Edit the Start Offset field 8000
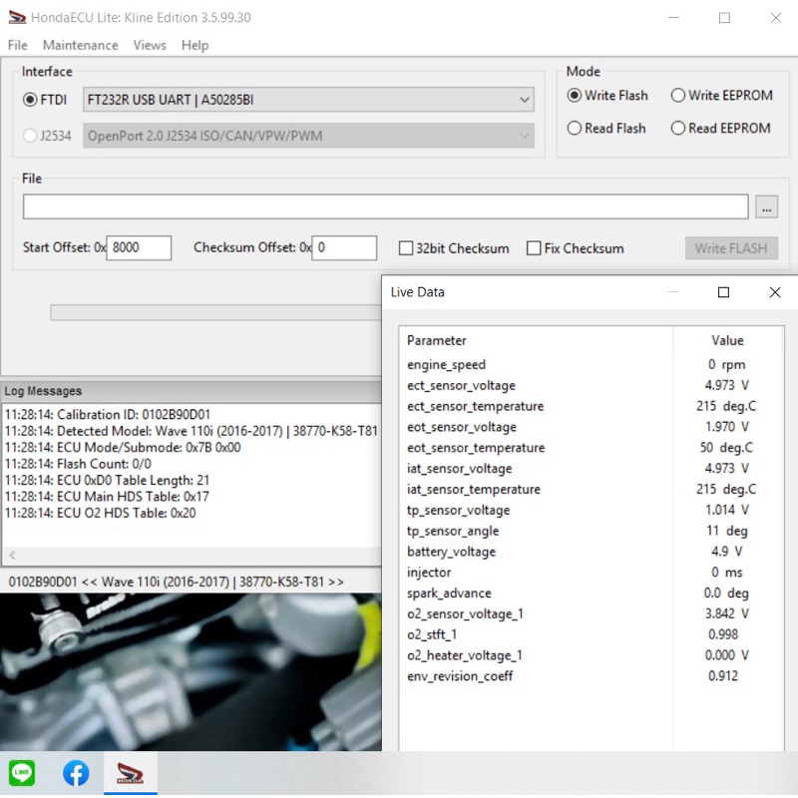 pos(139,247)
